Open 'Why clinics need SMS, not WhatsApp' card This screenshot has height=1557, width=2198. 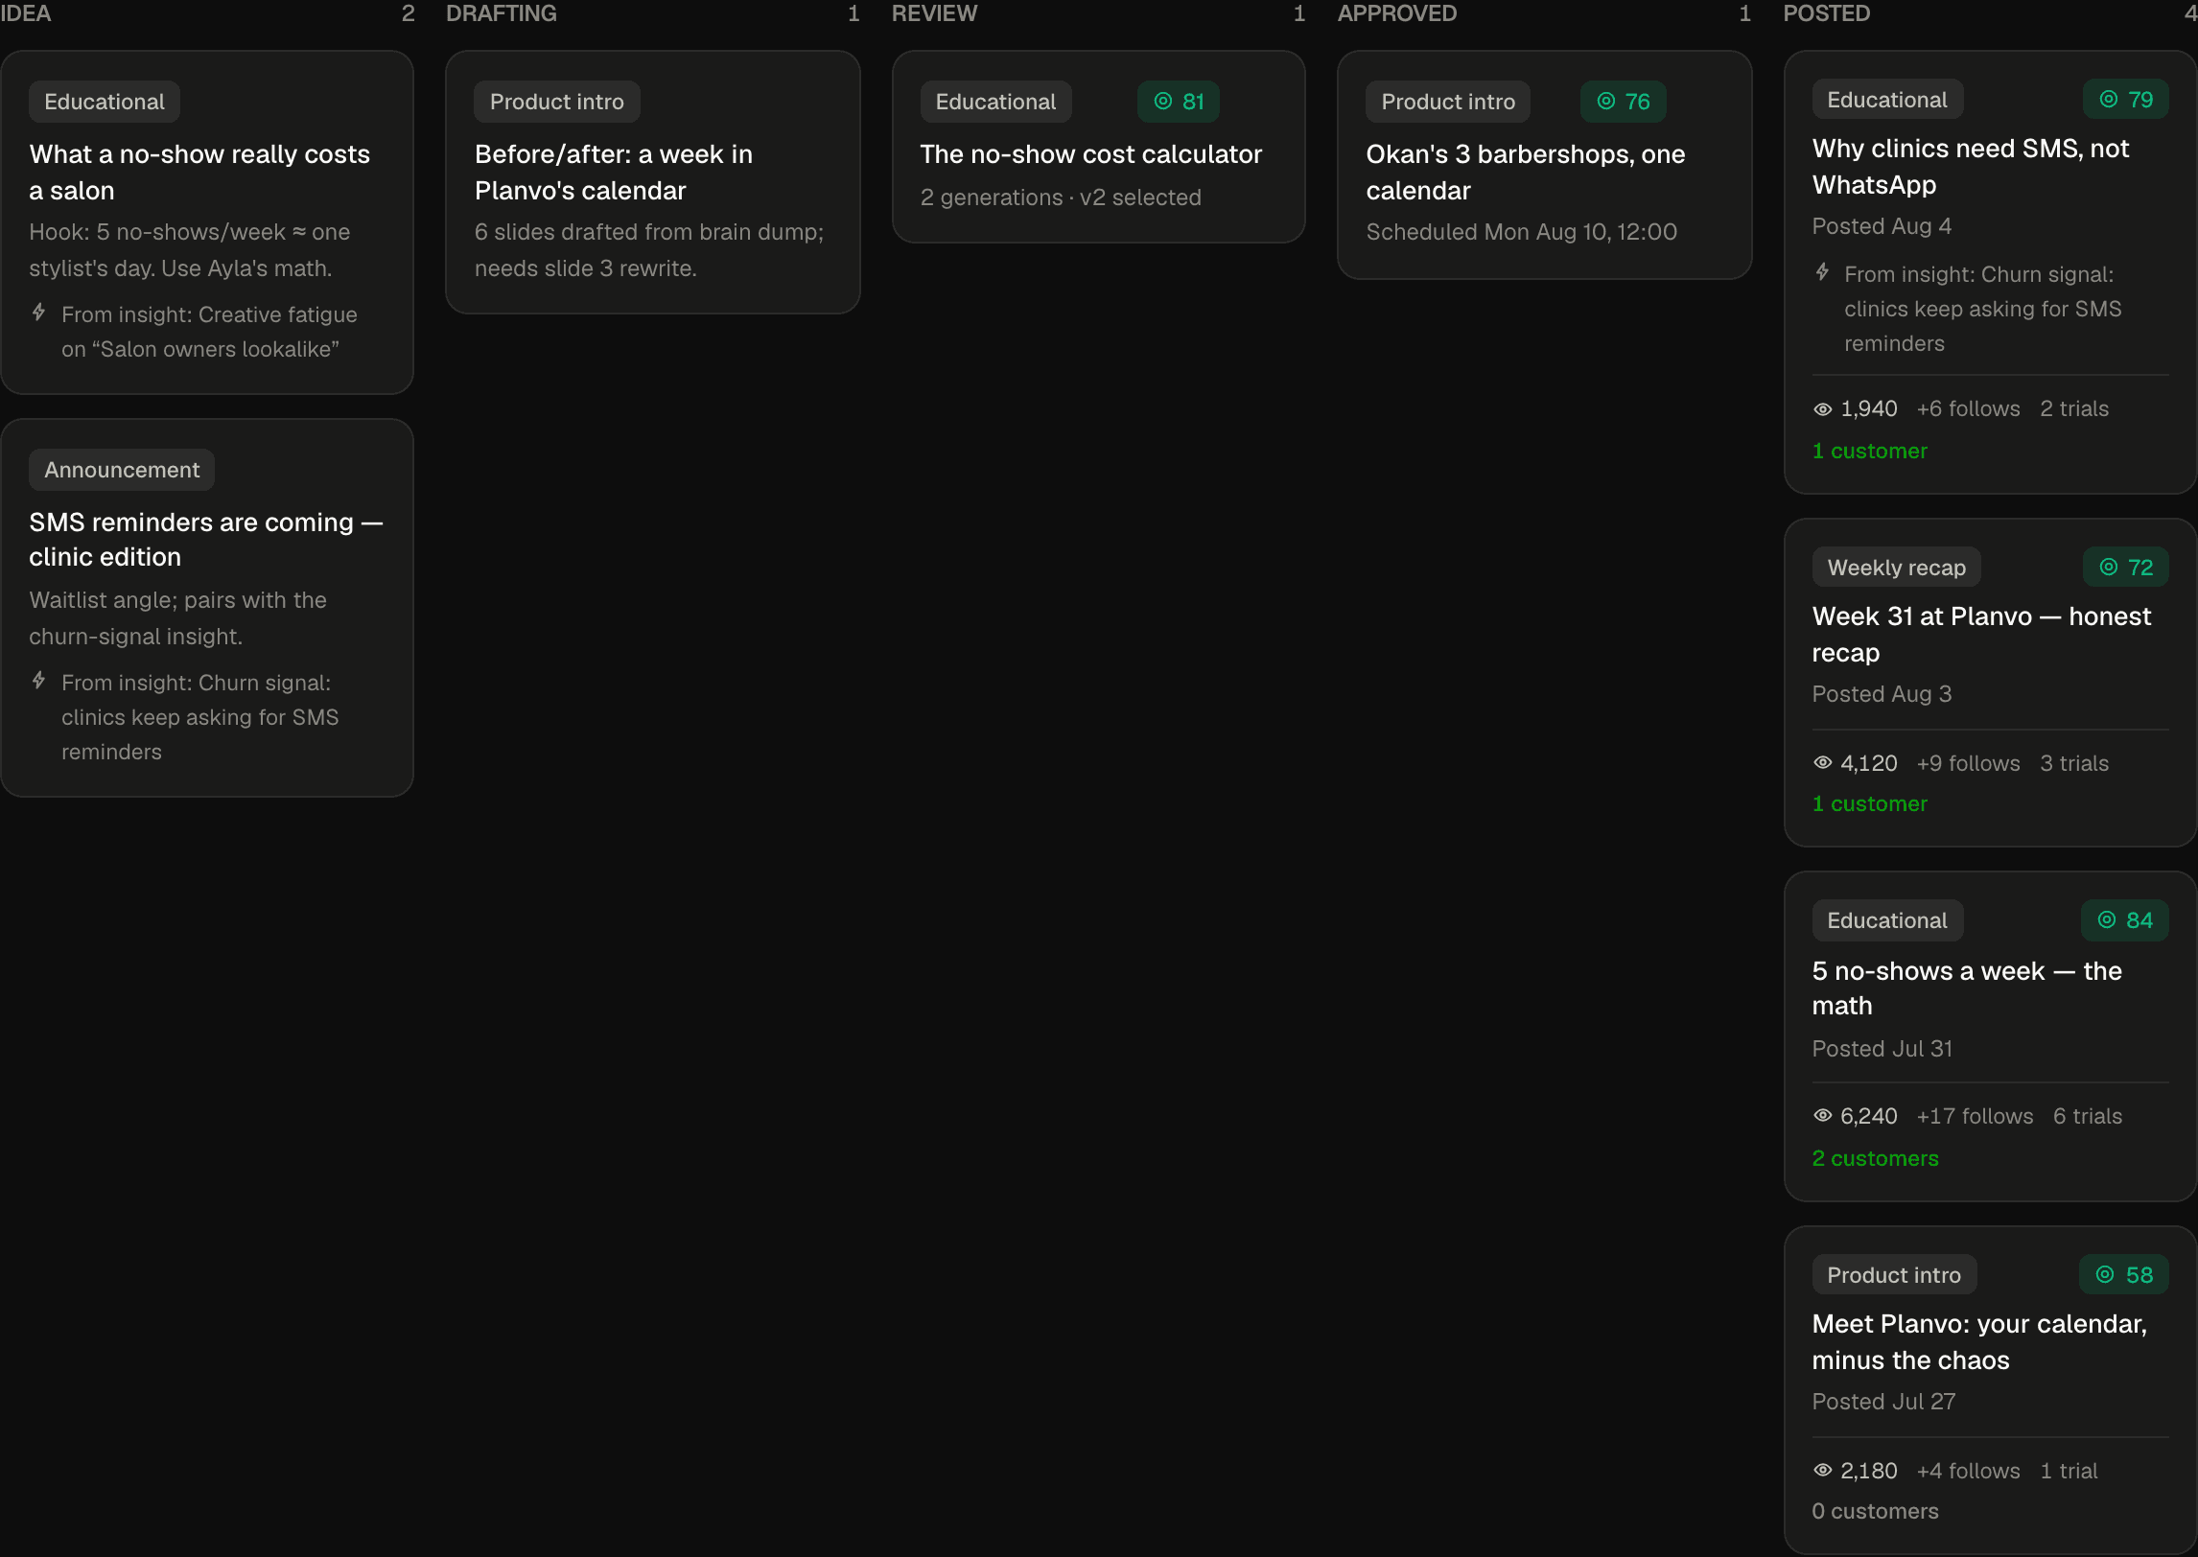tap(1991, 272)
